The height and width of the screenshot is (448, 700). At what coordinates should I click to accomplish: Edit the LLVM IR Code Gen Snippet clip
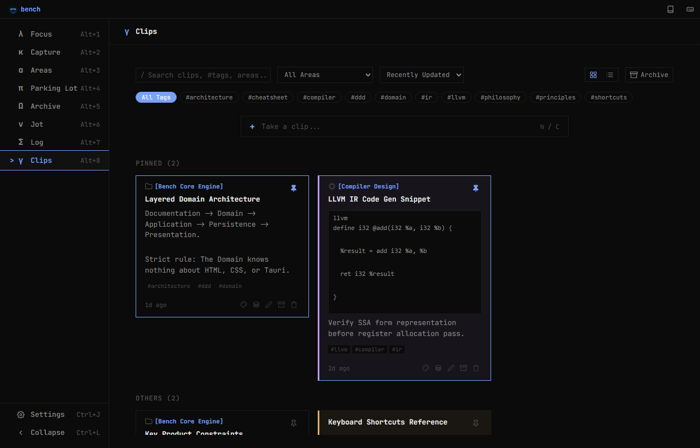click(x=451, y=368)
